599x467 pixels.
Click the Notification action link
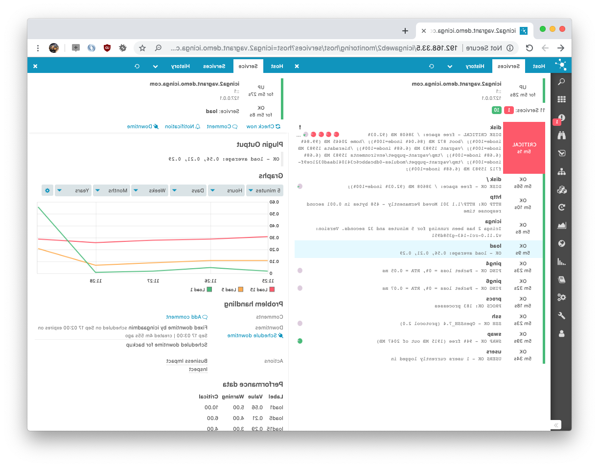tap(183, 126)
